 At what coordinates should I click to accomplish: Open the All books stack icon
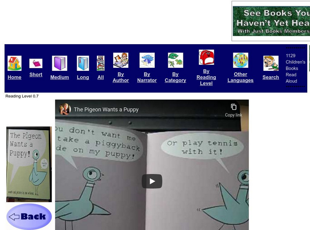(101, 63)
